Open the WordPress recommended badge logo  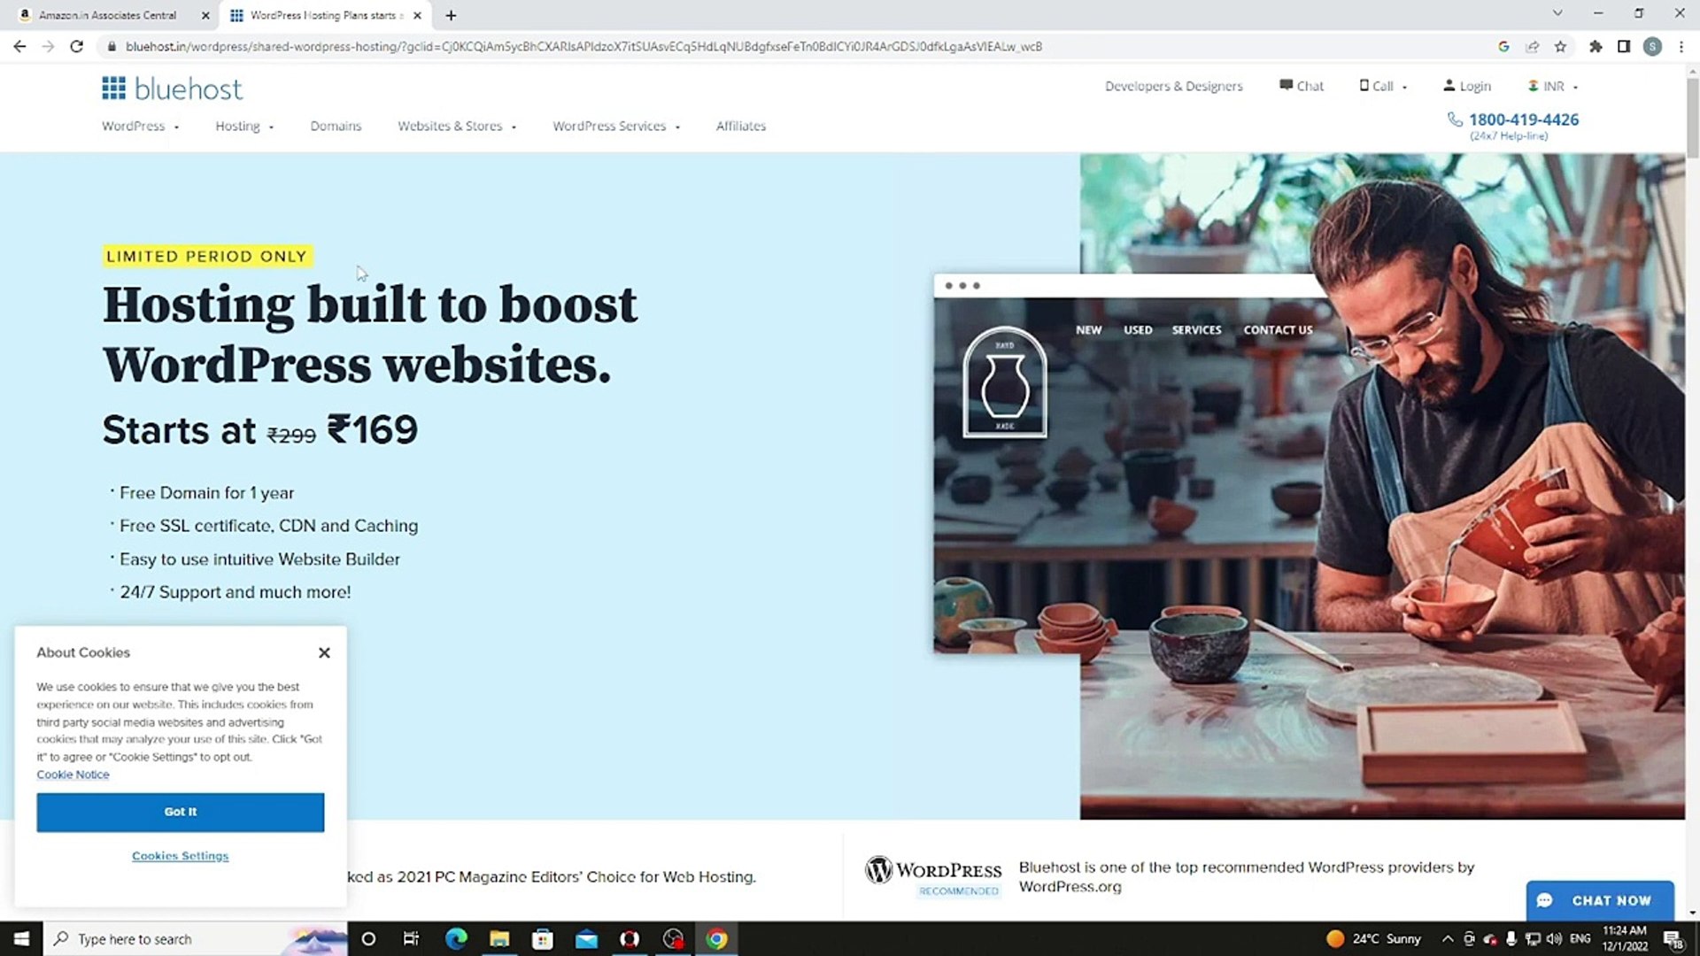coord(878,870)
